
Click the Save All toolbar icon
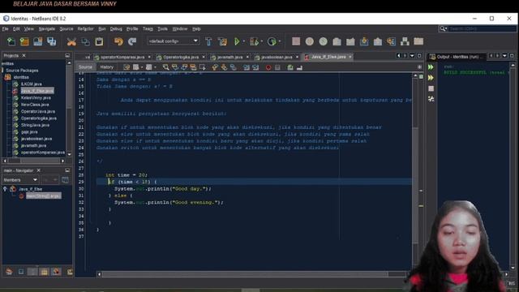pos(51,41)
